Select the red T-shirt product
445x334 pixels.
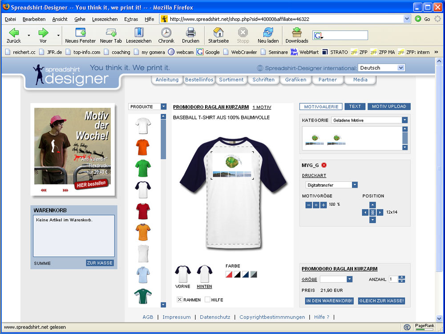143,211
